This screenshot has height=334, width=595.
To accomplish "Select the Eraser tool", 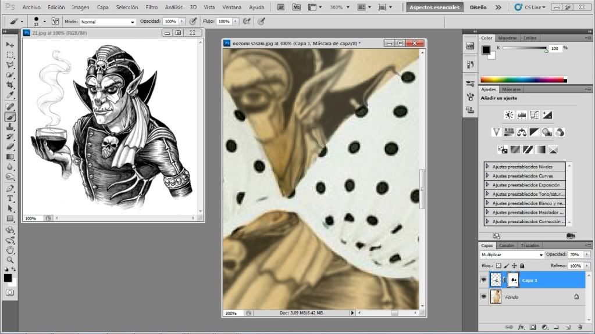I will pos(10,147).
